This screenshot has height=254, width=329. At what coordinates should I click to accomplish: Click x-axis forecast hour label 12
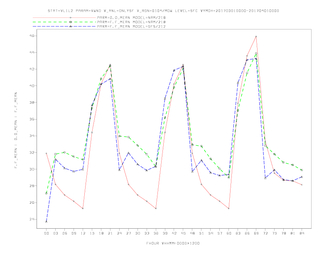pyautogui.click(x=83, y=233)
